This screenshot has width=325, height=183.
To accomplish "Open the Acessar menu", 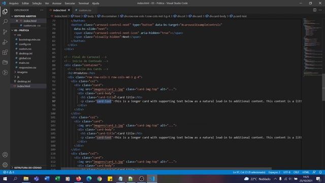I will pyautogui.click(x=56, y=3).
